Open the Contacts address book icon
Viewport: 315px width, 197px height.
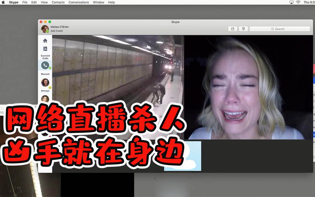point(45,49)
